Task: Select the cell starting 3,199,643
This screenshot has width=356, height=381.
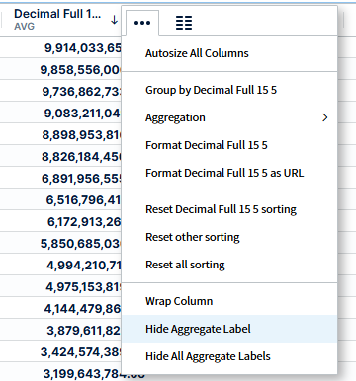Action: (x=60, y=374)
